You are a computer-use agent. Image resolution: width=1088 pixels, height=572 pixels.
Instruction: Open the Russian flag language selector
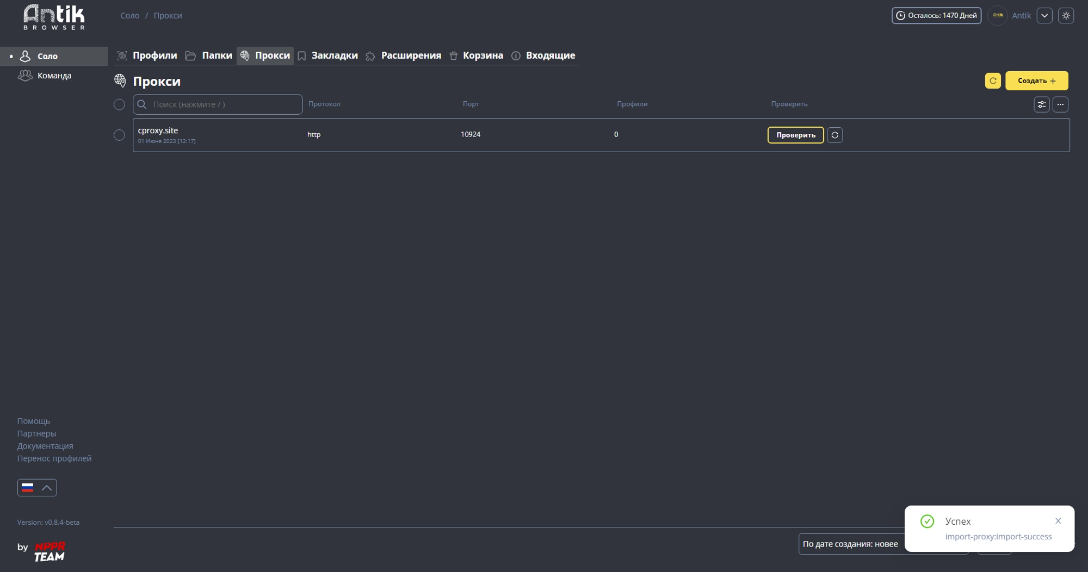click(36, 488)
